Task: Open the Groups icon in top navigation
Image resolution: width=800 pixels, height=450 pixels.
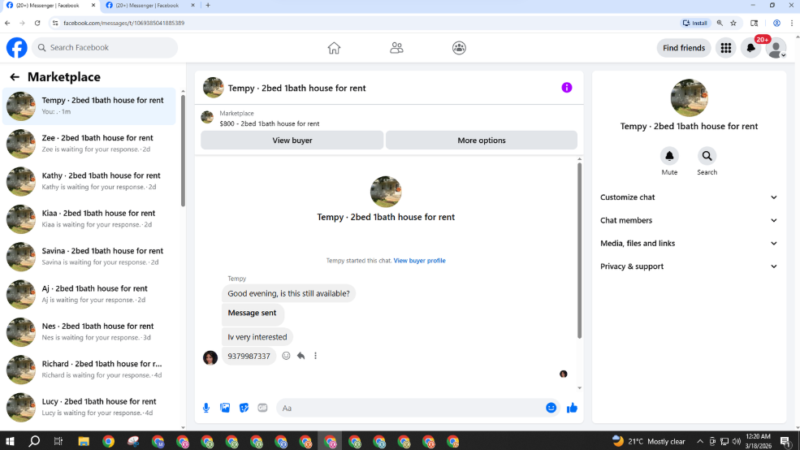Action: pos(459,48)
